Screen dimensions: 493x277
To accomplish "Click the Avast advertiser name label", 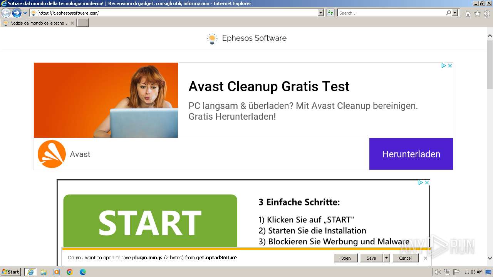I will (x=80, y=154).
